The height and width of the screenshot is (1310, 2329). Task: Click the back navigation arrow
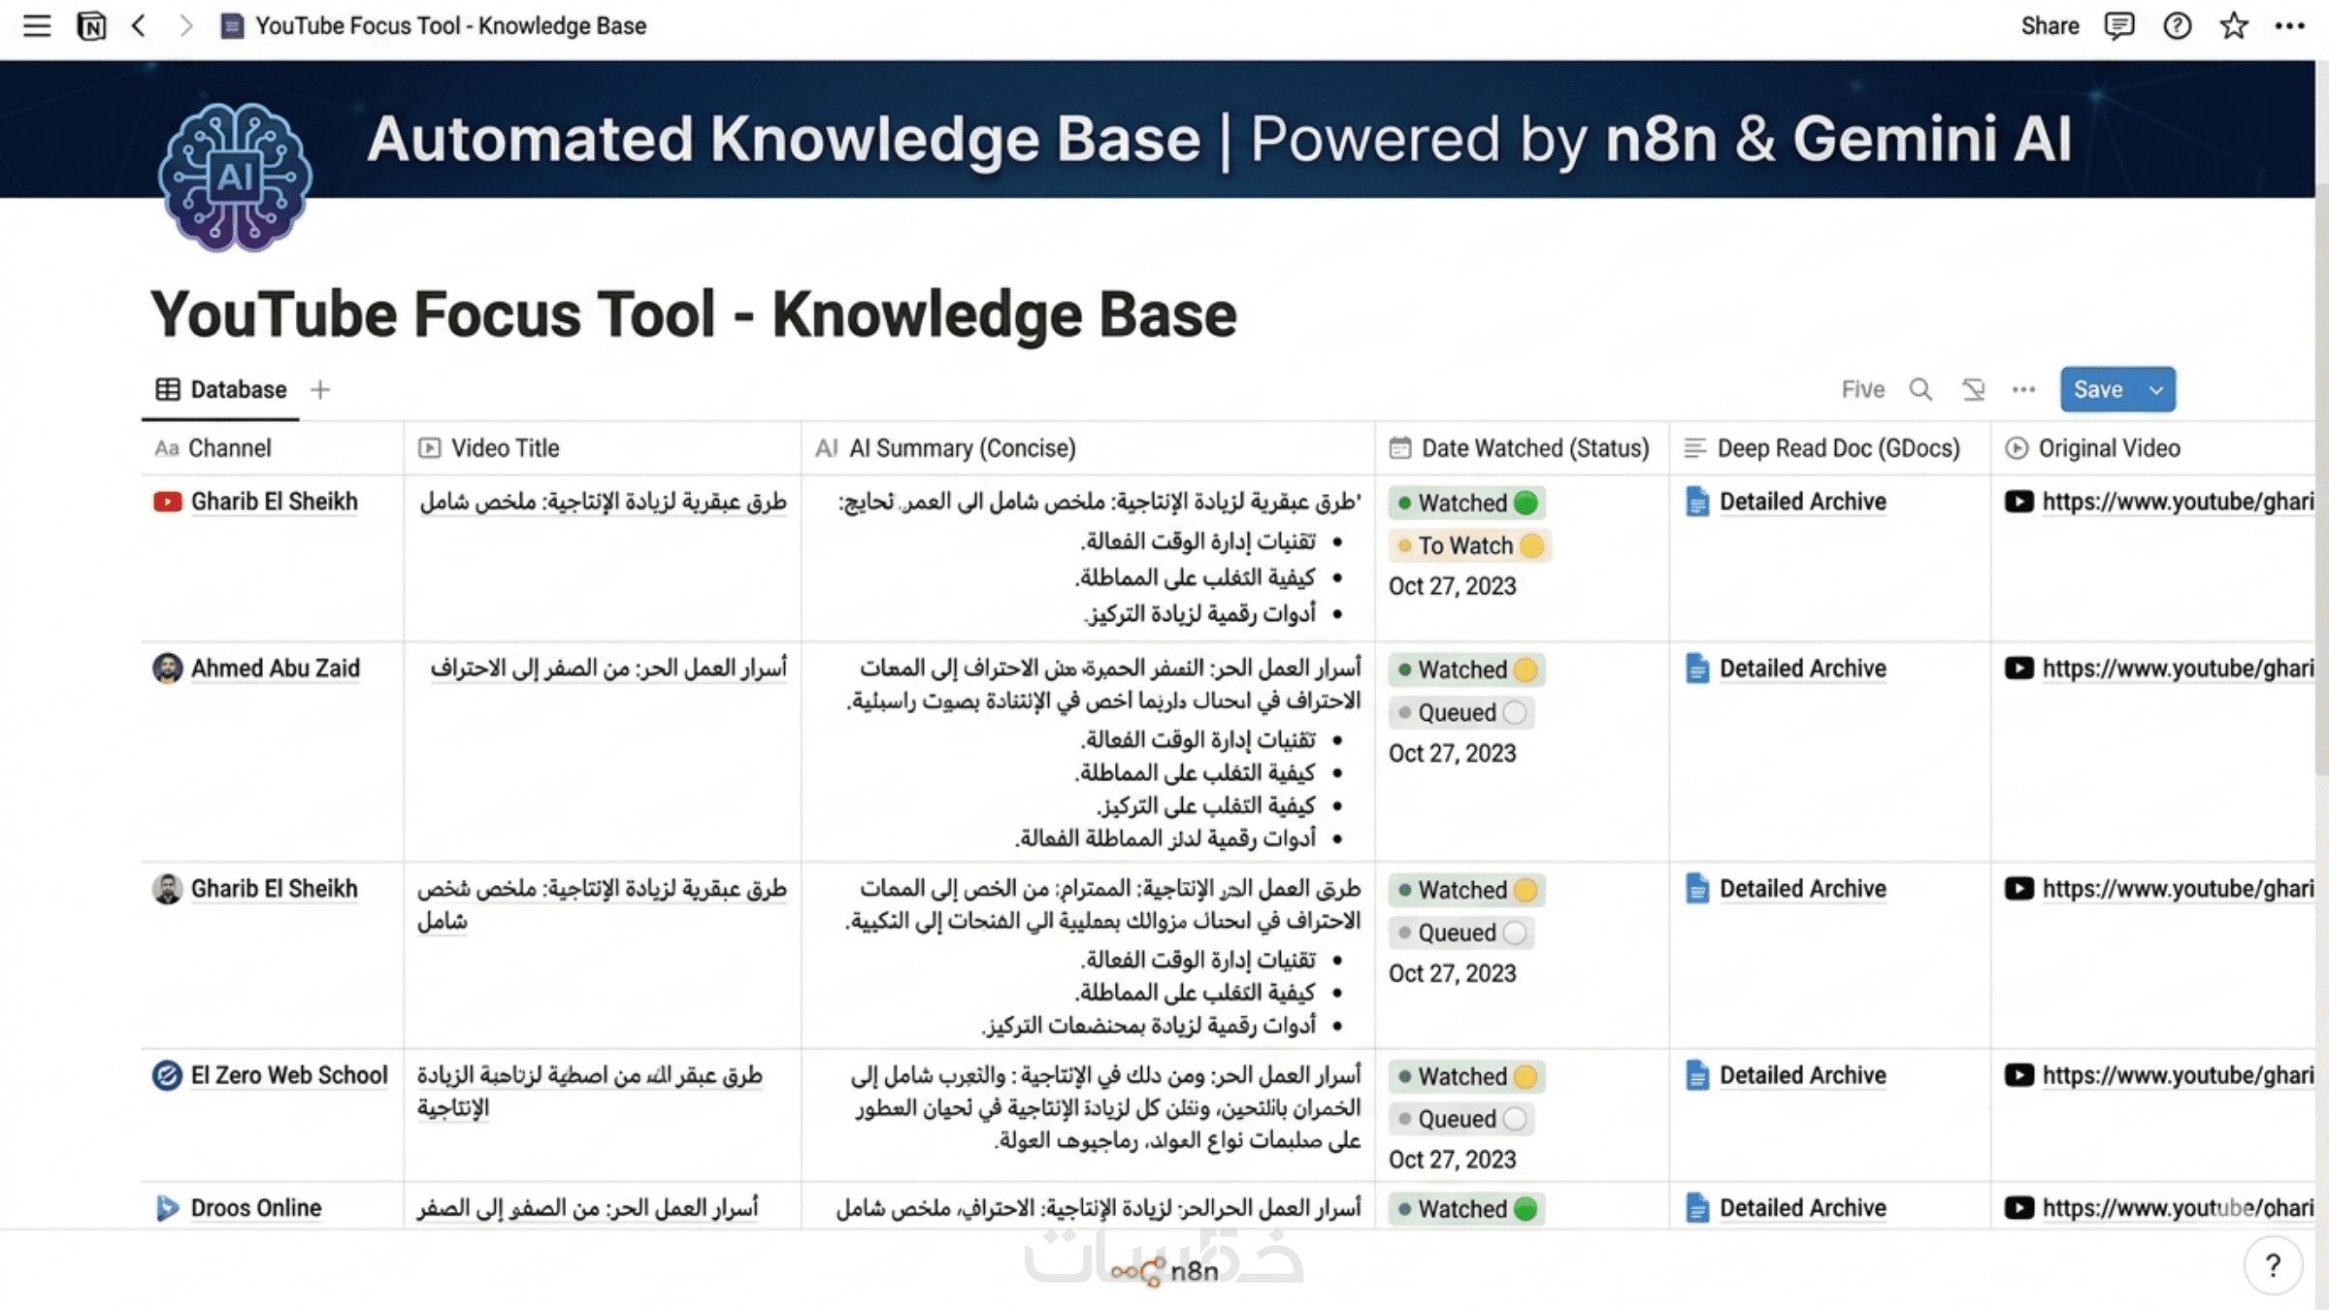tap(139, 26)
